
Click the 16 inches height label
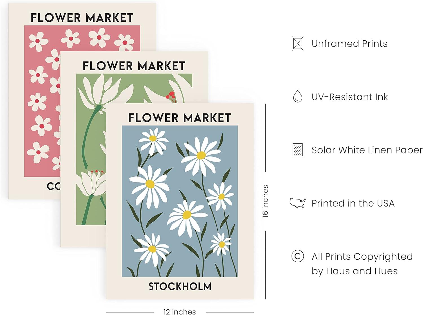(265, 201)
